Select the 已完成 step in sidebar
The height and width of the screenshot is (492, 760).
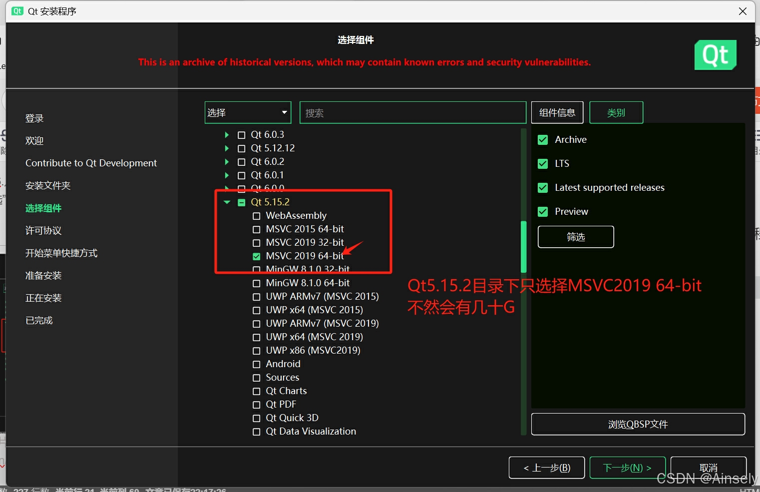coord(39,321)
